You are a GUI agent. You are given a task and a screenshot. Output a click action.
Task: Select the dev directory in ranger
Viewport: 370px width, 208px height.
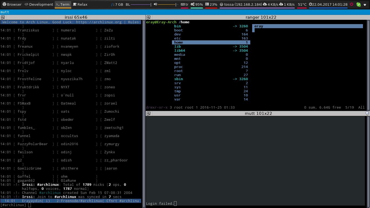point(211,34)
